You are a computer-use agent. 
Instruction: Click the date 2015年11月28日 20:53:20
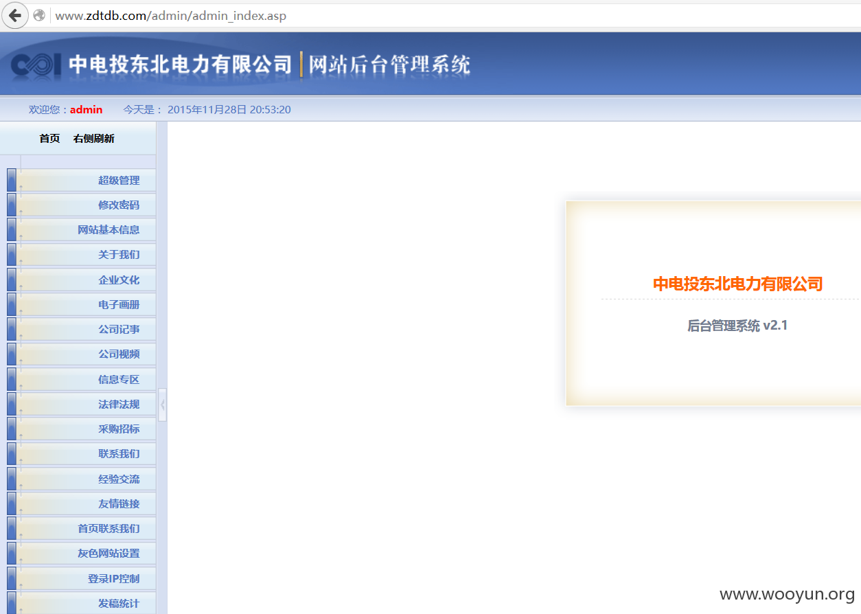point(229,109)
